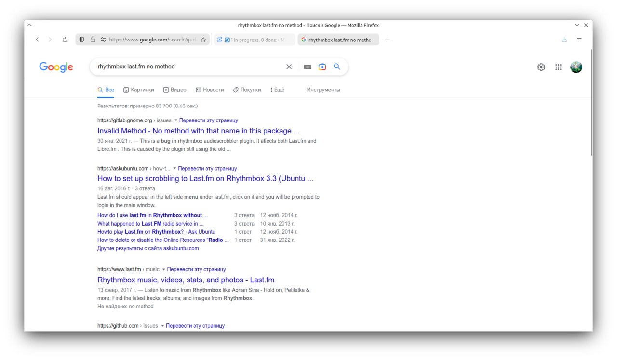Click the browser forward arrow
The image size is (617, 360).
tap(50, 40)
